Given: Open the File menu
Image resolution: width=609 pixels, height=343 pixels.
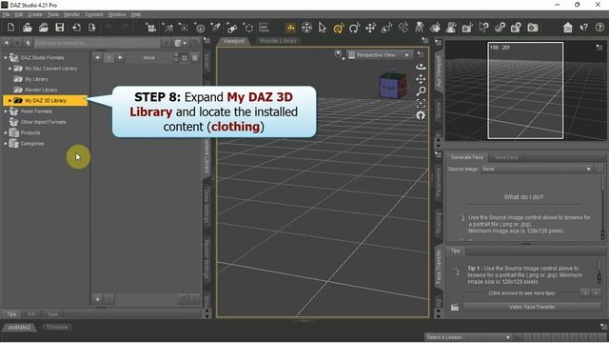Looking at the screenshot, I should click(x=6, y=15).
